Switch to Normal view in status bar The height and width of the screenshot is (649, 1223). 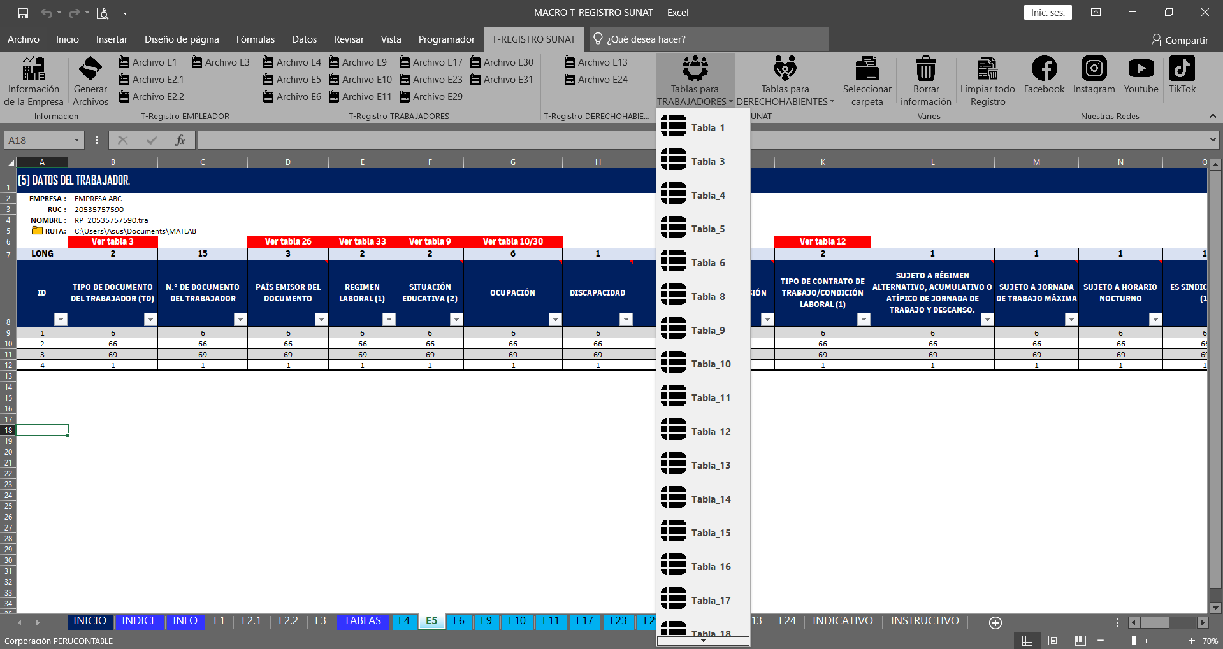[x=1027, y=641]
